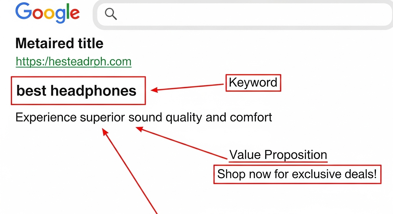Click the 'Keyword' annotation label

(253, 83)
